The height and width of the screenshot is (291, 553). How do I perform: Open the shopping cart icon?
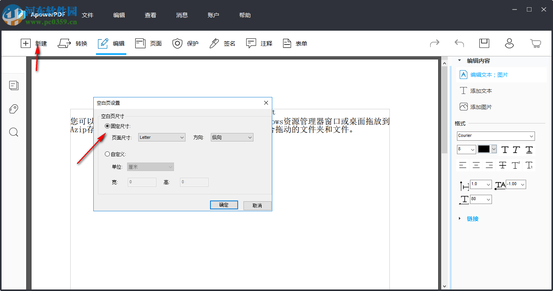coord(536,43)
